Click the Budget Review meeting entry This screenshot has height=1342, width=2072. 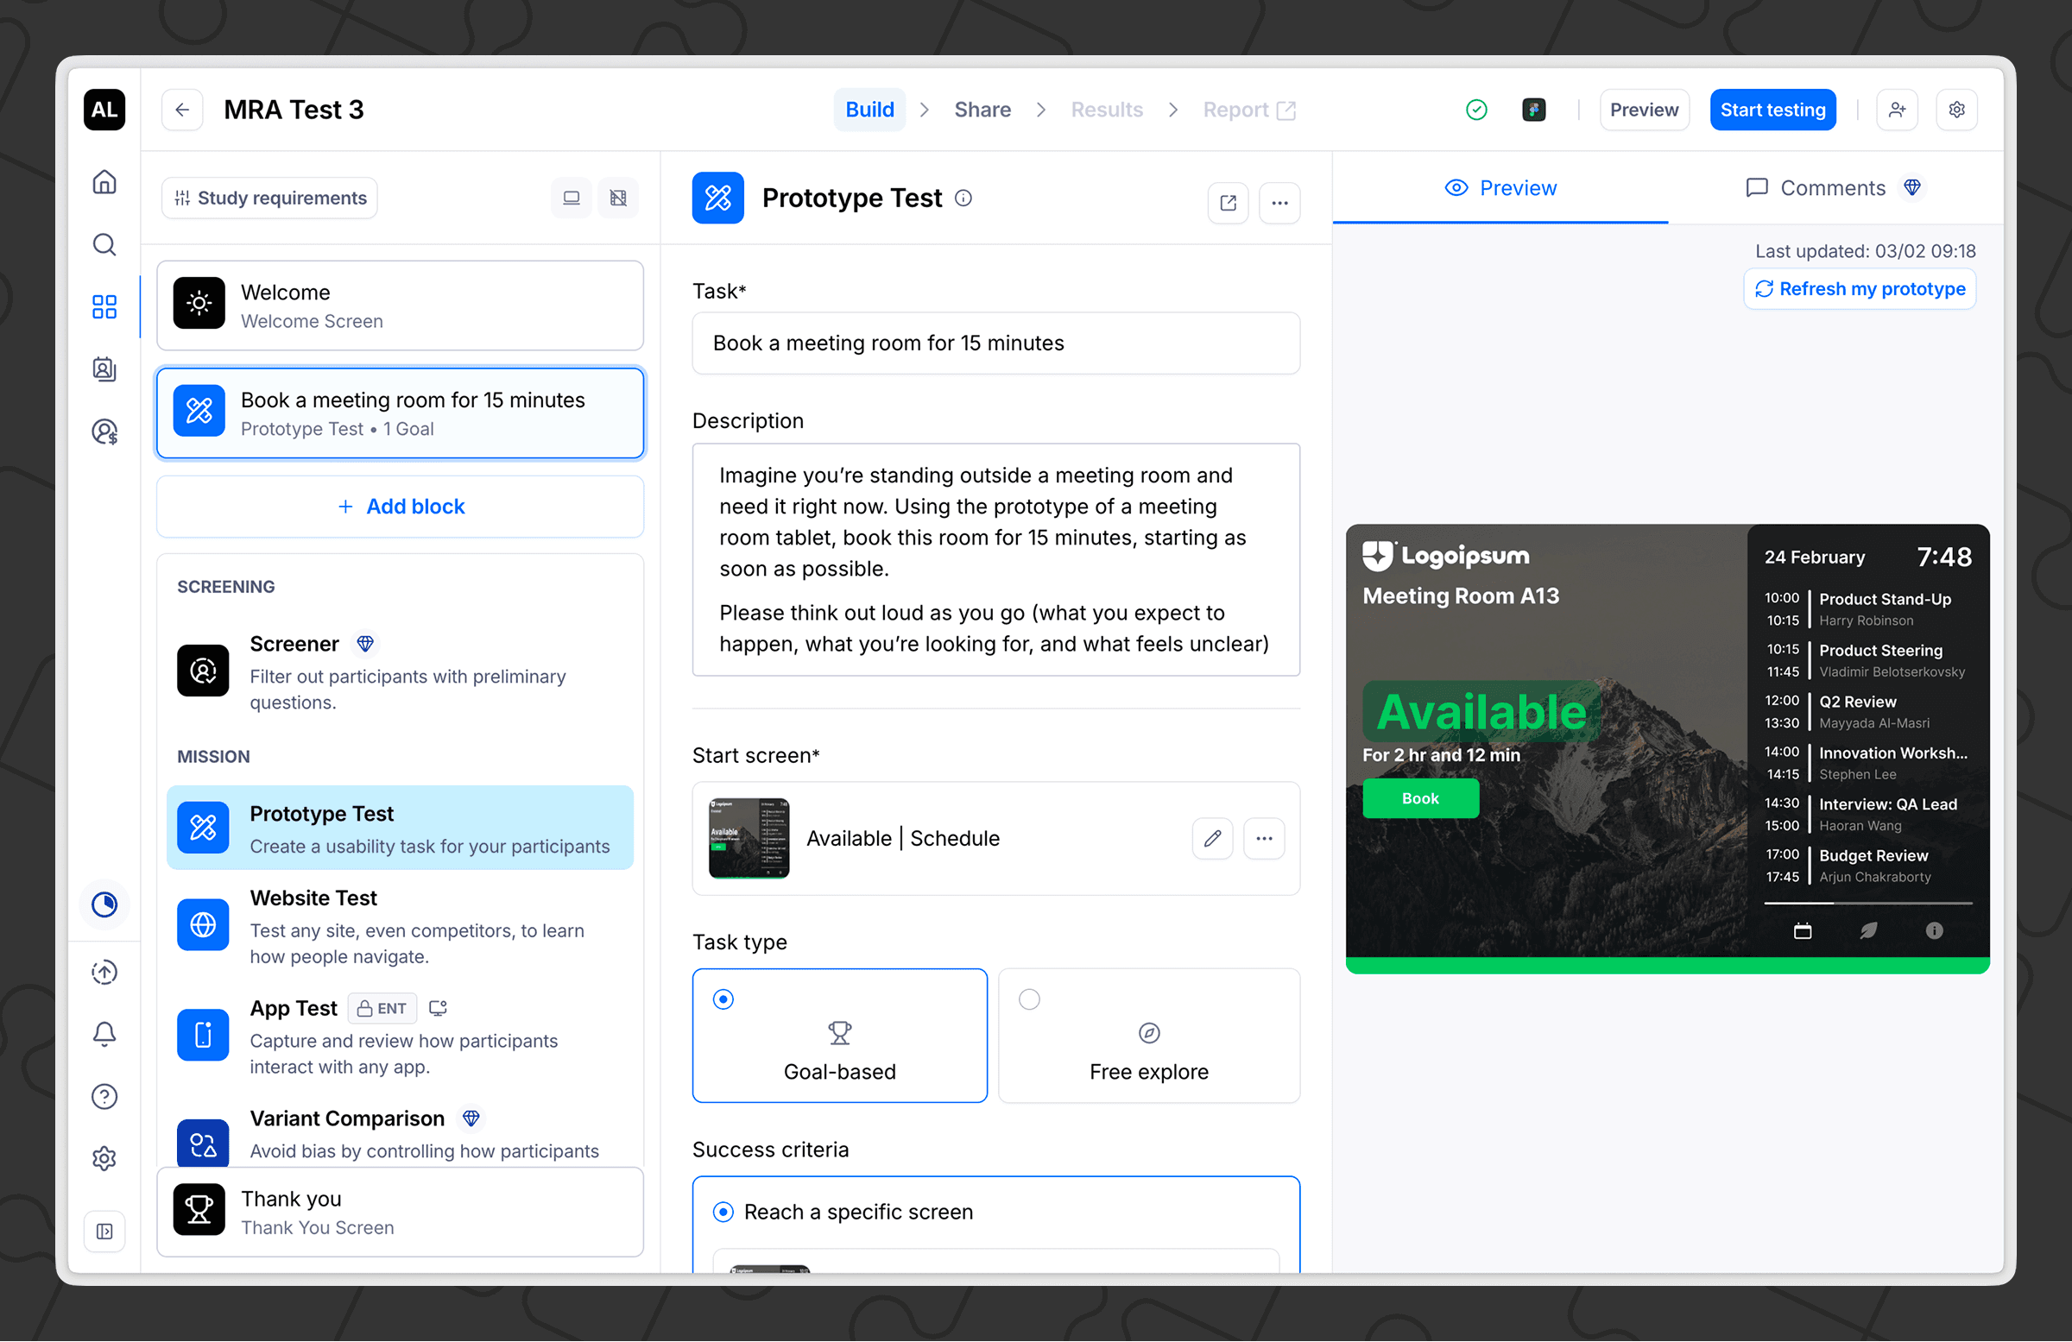pyautogui.click(x=1868, y=866)
